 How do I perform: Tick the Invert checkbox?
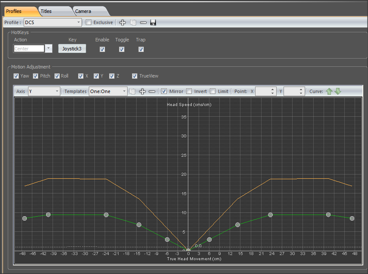click(189, 91)
